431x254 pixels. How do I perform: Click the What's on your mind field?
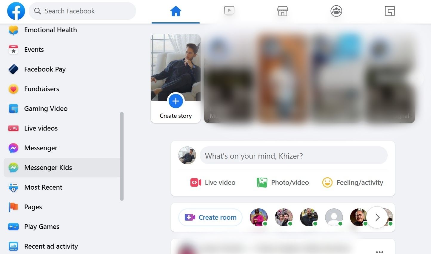click(x=294, y=155)
